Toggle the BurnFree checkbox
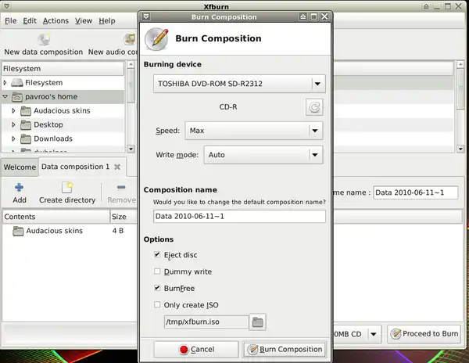This screenshot has height=363, width=469. pyautogui.click(x=158, y=288)
